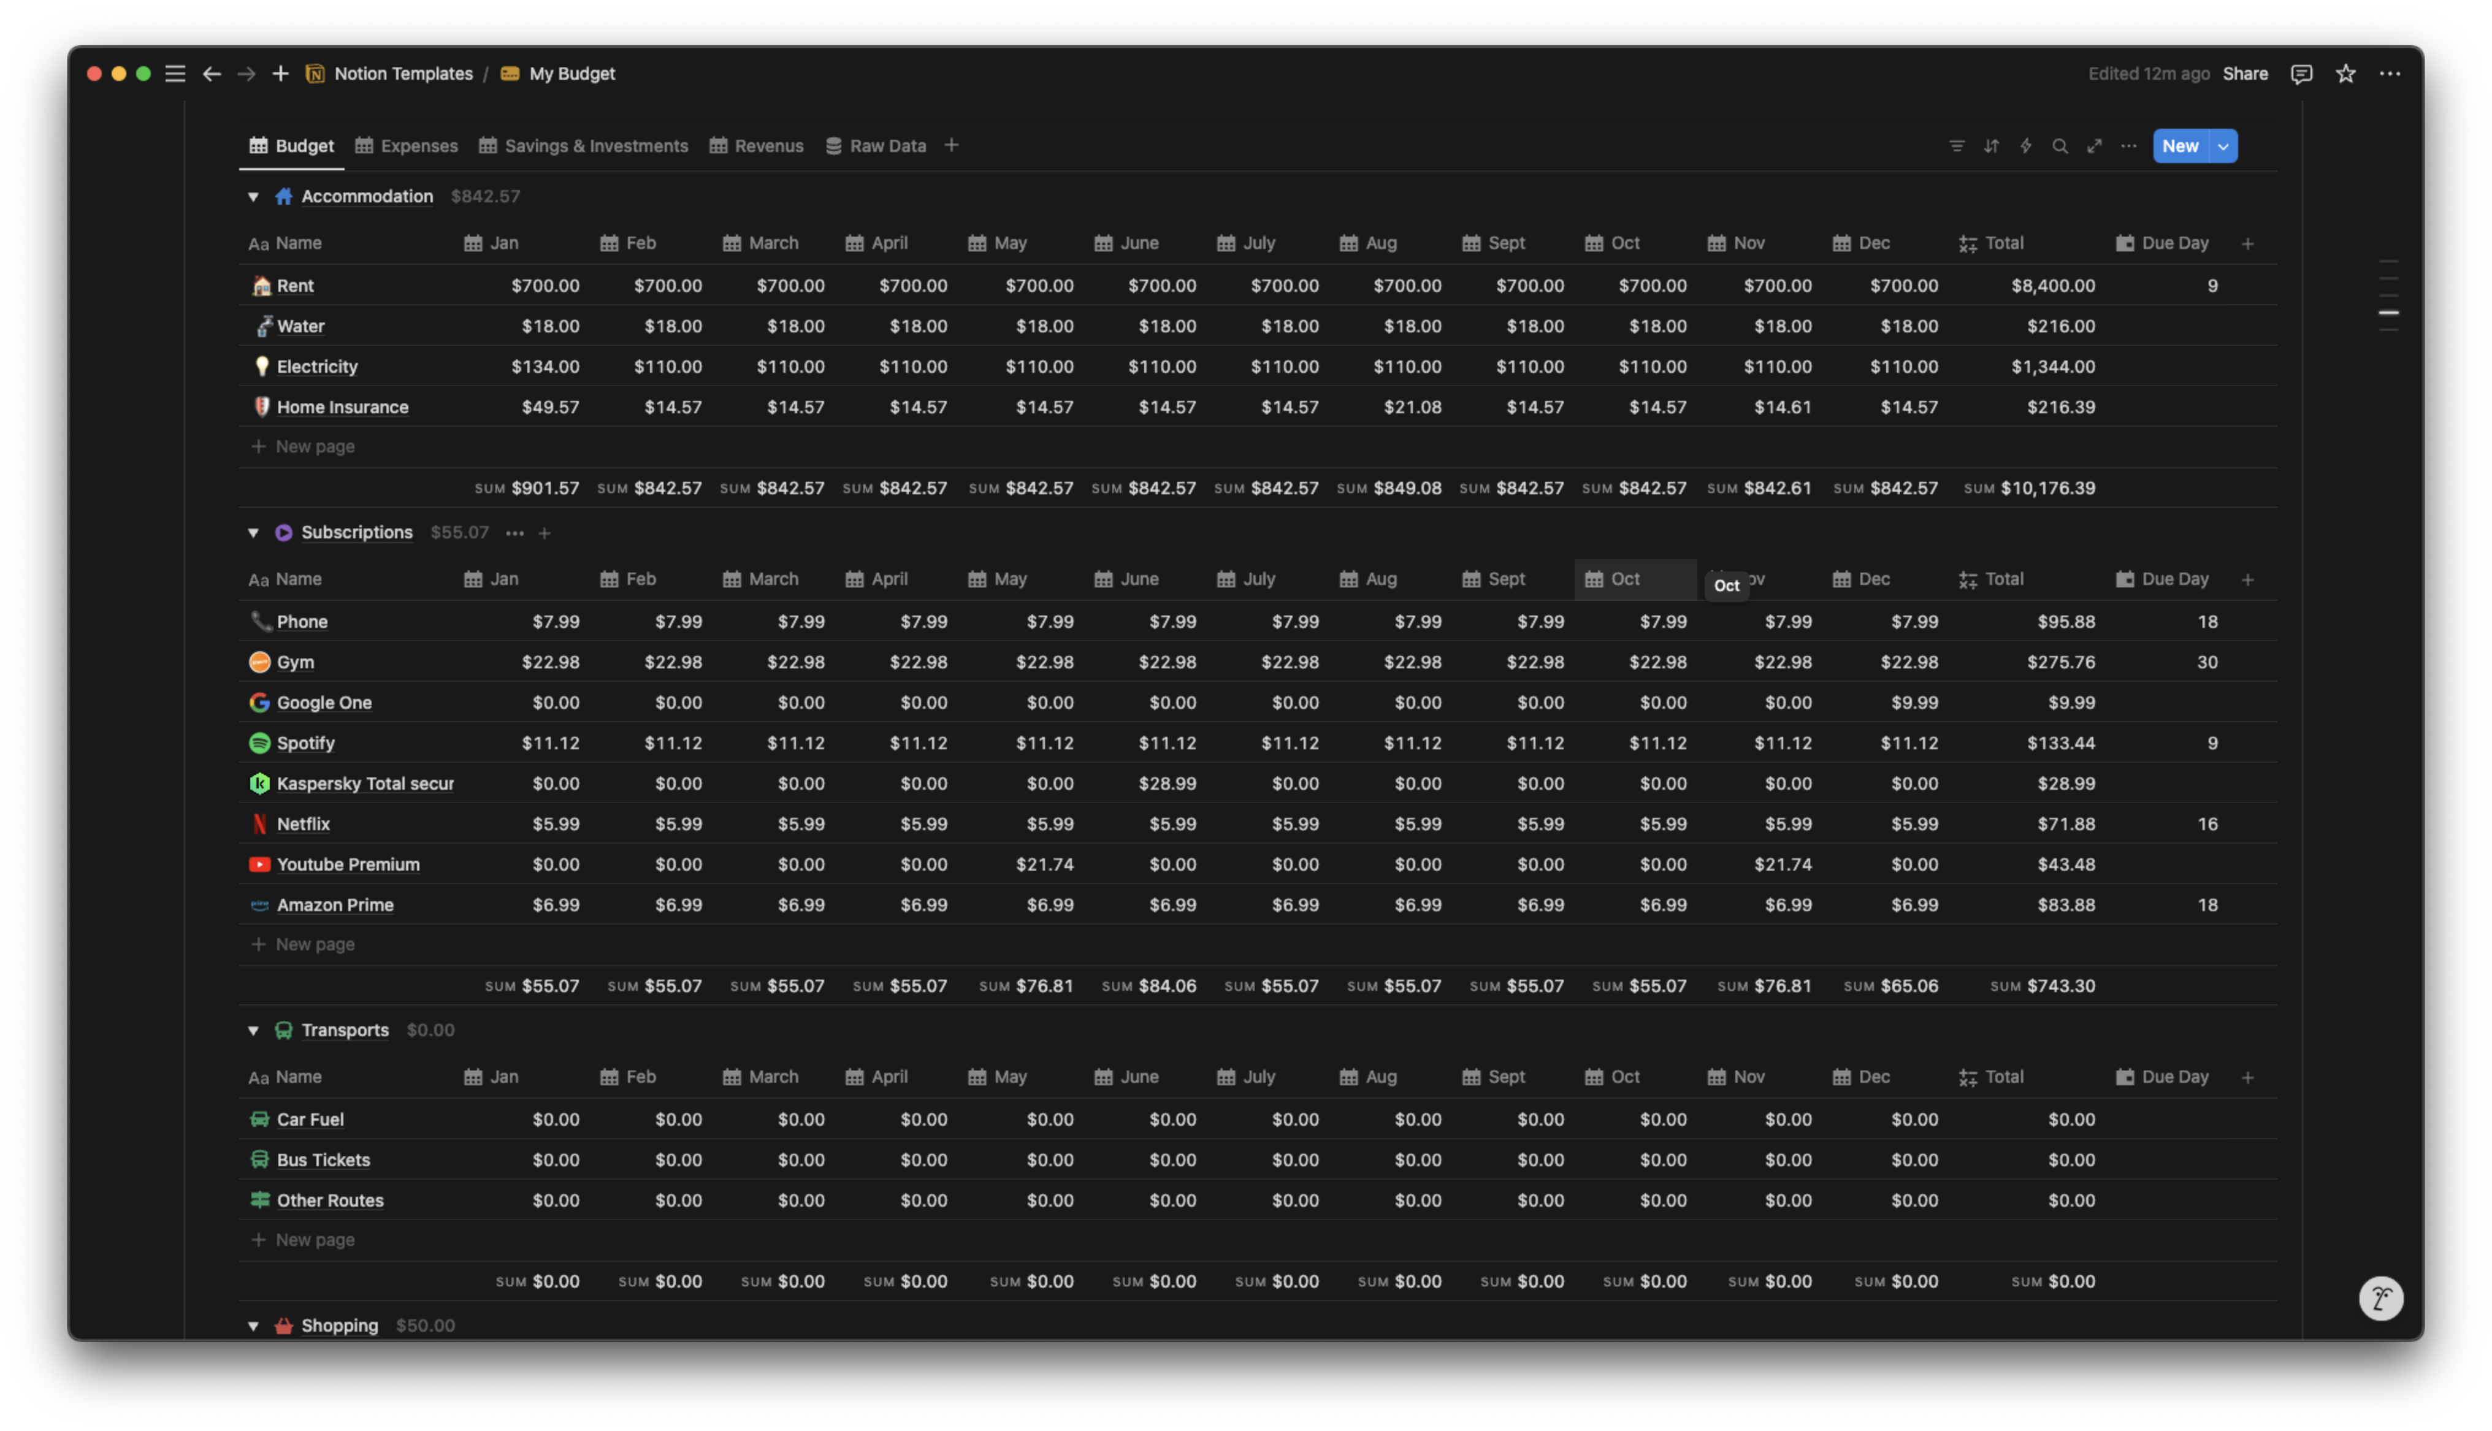Open the Bus Tickets row
This screenshot has width=2492, height=1431.
pyautogui.click(x=323, y=1160)
